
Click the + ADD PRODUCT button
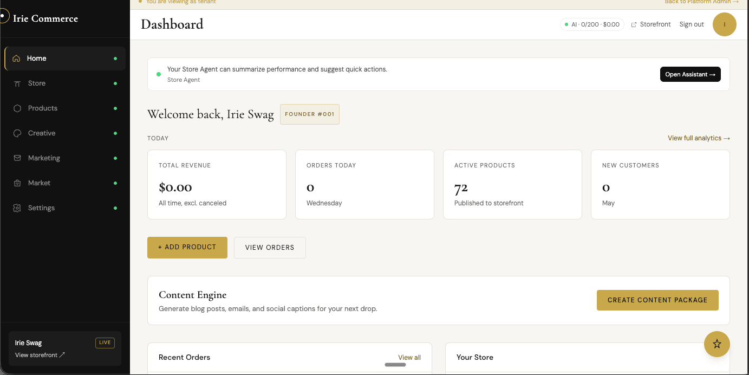click(x=187, y=247)
